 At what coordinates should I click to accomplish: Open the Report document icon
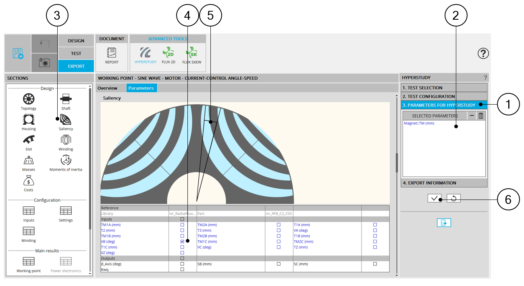point(112,53)
